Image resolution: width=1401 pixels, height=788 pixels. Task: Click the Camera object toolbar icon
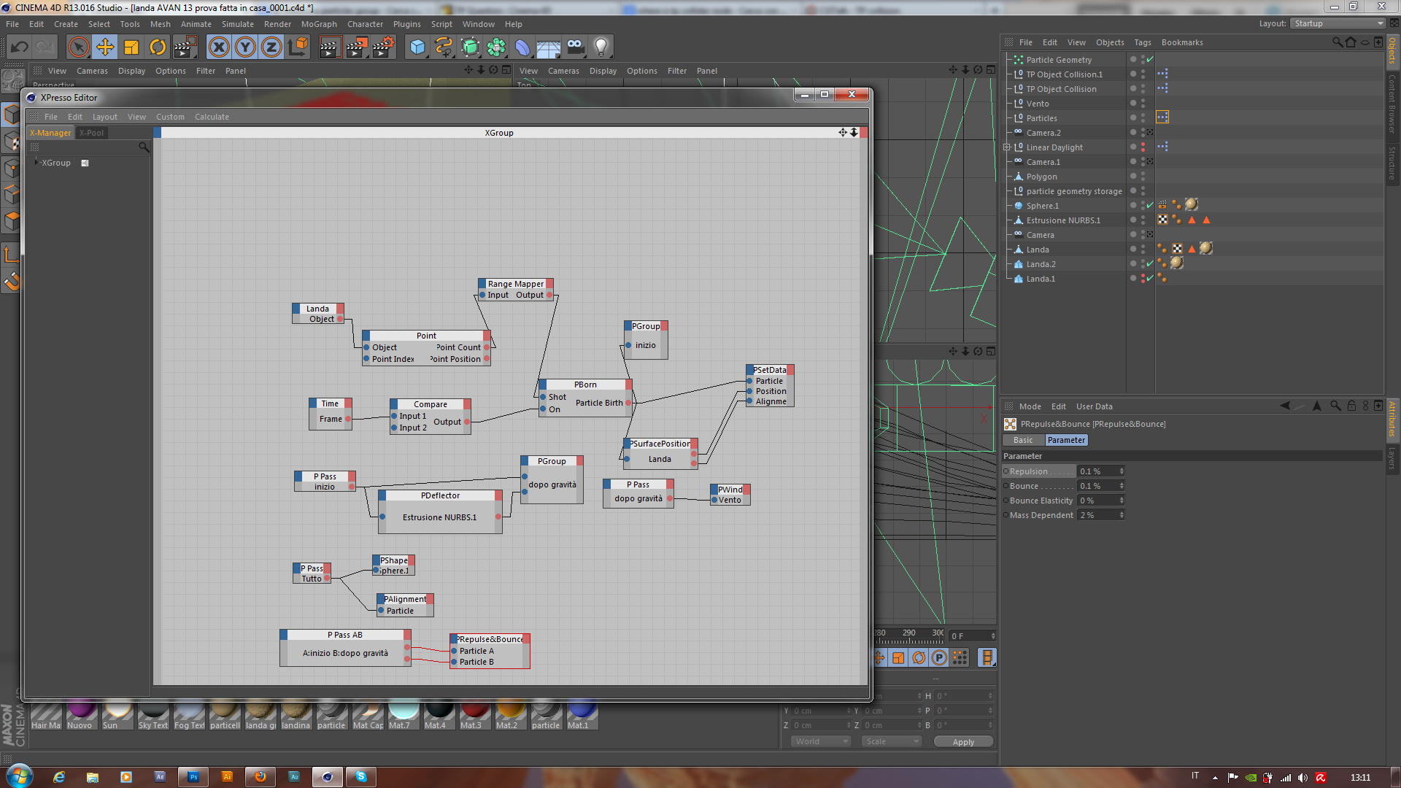[575, 47]
